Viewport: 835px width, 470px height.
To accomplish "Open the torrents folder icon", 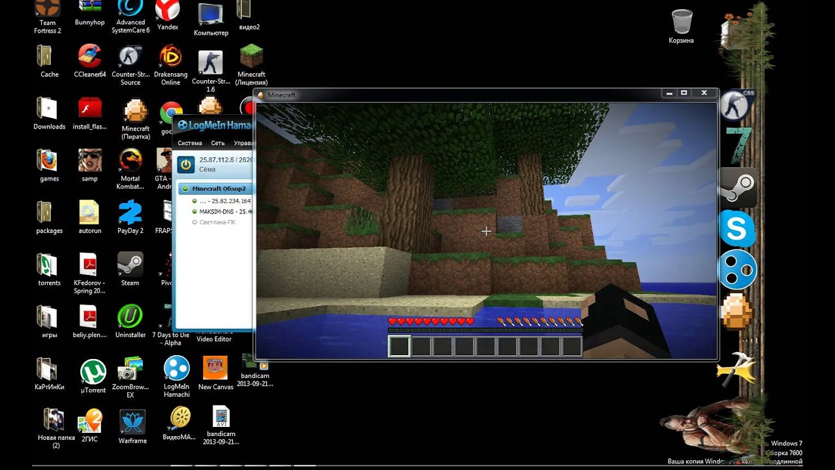I will 50,270.
